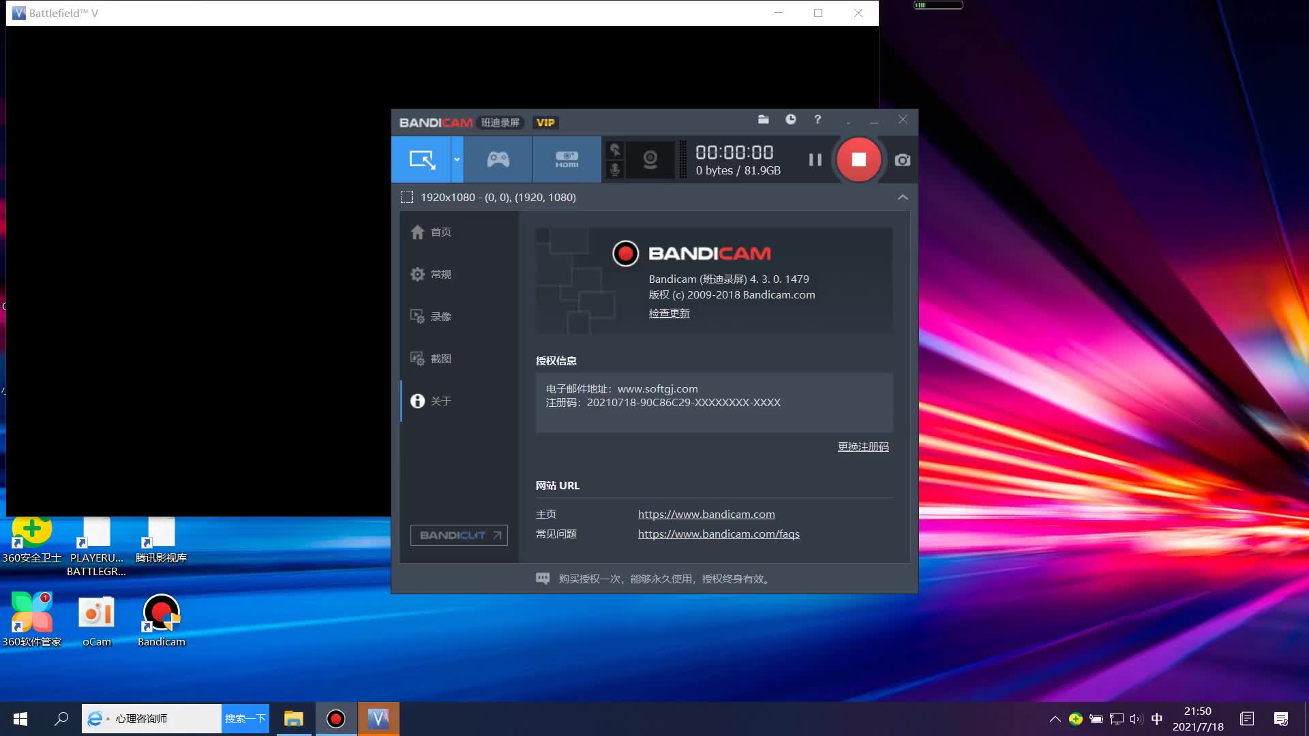Select Bandicam screen recording mode
The width and height of the screenshot is (1309, 736).
pyautogui.click(x=421, y=159)
